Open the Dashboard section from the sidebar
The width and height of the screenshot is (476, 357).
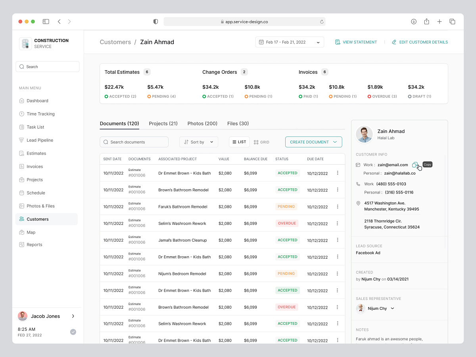tap(37, 100)
